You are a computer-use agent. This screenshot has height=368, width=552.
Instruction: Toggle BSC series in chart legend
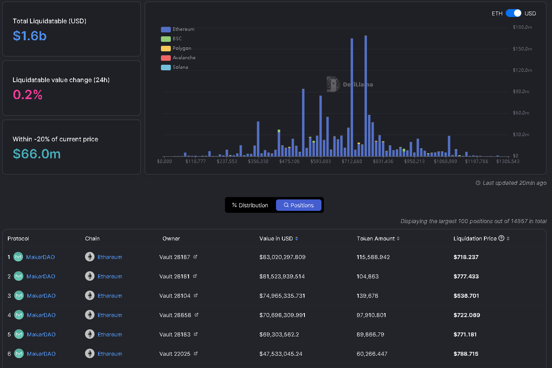[172, 39]
